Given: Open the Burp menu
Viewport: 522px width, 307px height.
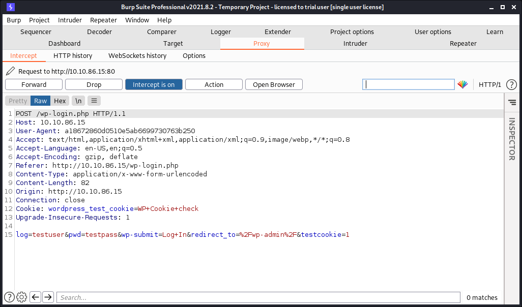Looking at the screenshot, I should [14, 20].
